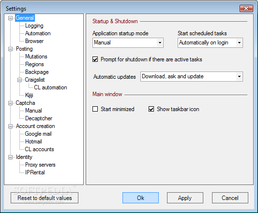Open Manual captcha settings in tree
The height and width of the screenshot is (213, 258).
(33, 111)
